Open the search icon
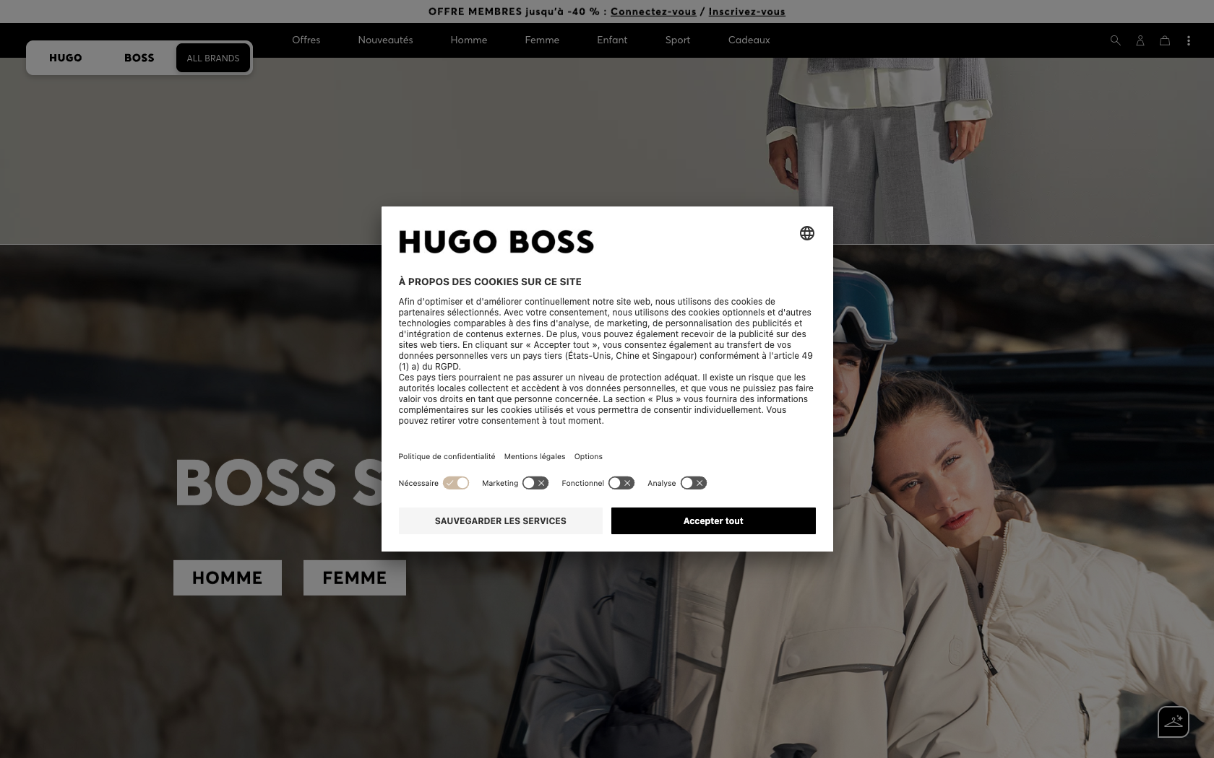This screenshot has height=758, width=1214. (x=1115, y=40)
